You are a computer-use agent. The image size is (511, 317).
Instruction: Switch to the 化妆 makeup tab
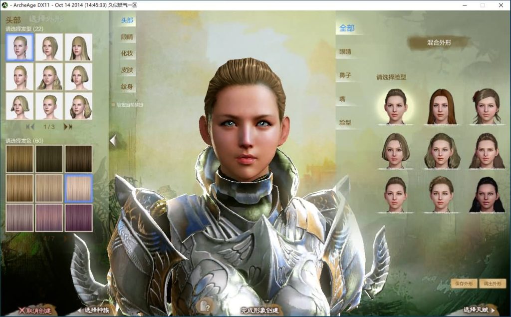tap(127, 53)
